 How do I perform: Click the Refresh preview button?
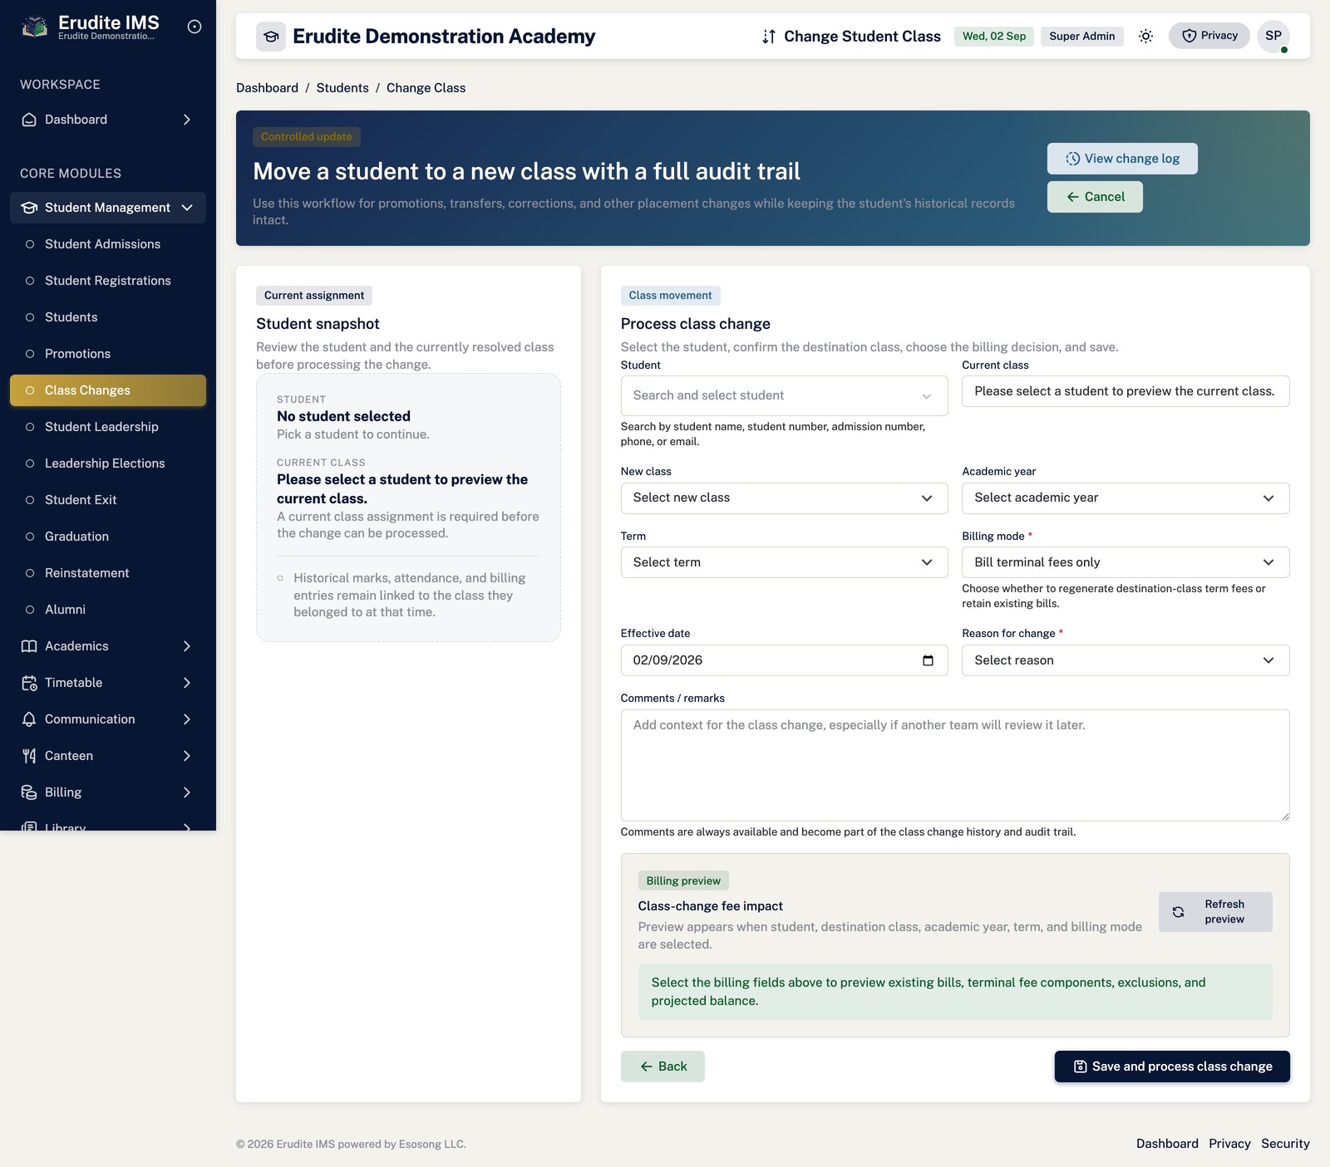click(1215, 912)
